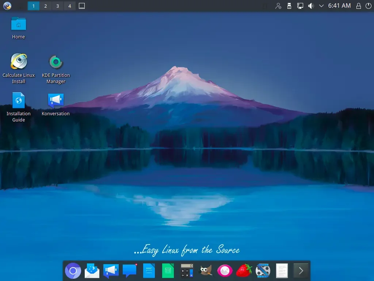Open the blue chat bubble messenger in dock
The image size is (374, 281).
click(x=130, y=271)
